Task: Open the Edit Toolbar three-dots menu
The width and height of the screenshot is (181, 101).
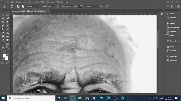Action: click(3, 51)
